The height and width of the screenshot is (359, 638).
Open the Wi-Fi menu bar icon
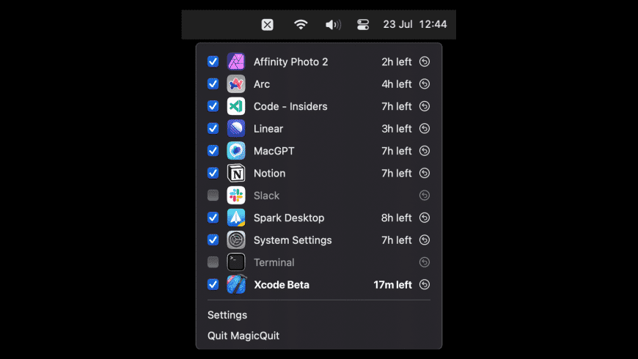click(x=301, y=25)
